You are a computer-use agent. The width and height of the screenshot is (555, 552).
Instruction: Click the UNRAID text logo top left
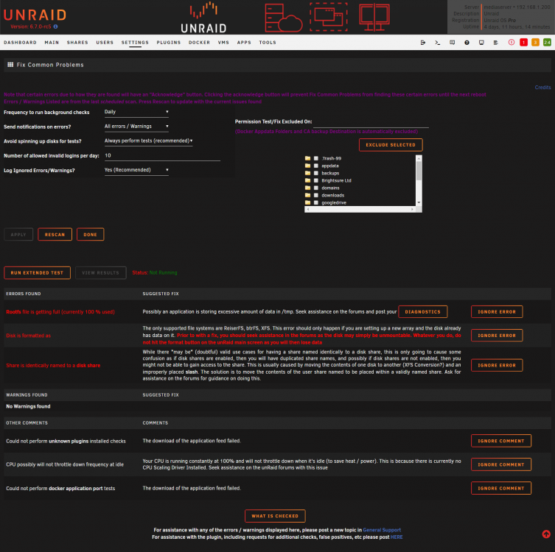pos(35,15)
